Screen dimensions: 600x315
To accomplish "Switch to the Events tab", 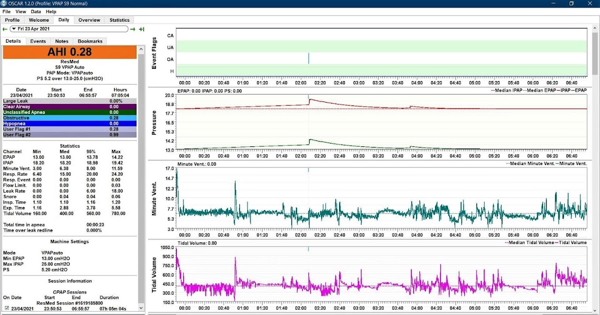I will 38,41.
